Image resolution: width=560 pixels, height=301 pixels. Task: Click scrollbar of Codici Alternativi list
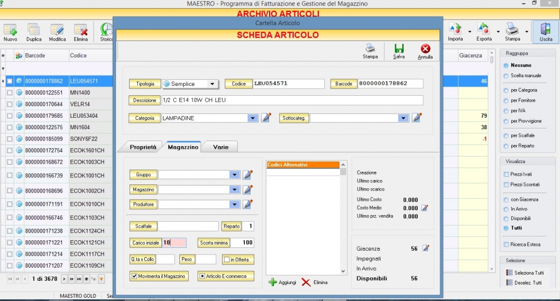[343, 218]
